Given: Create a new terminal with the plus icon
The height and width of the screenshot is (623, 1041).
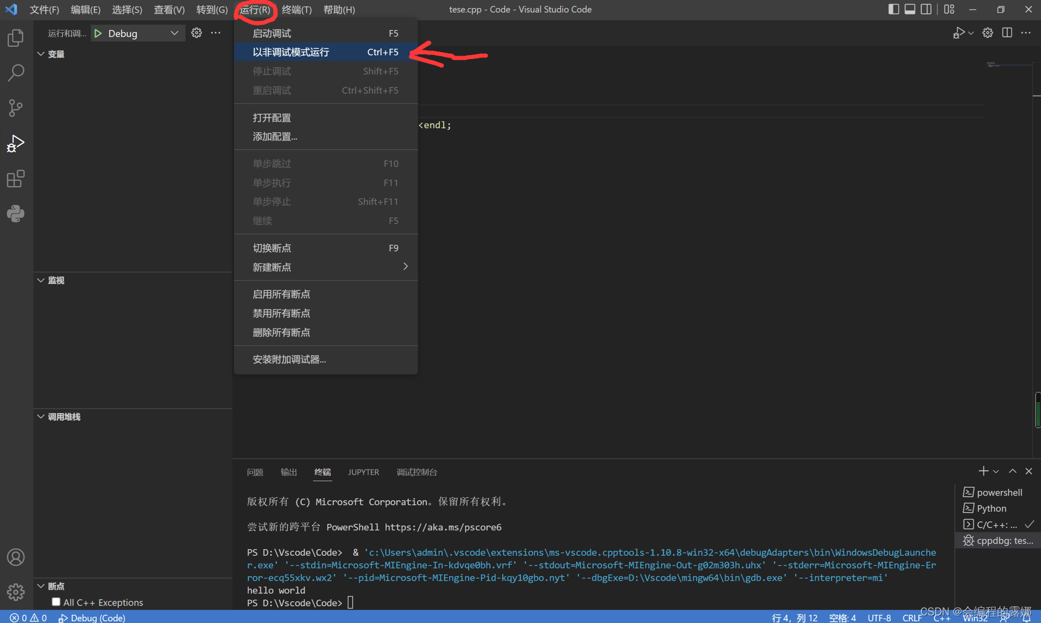Looking at the screenshot, I should coord(983,471).
